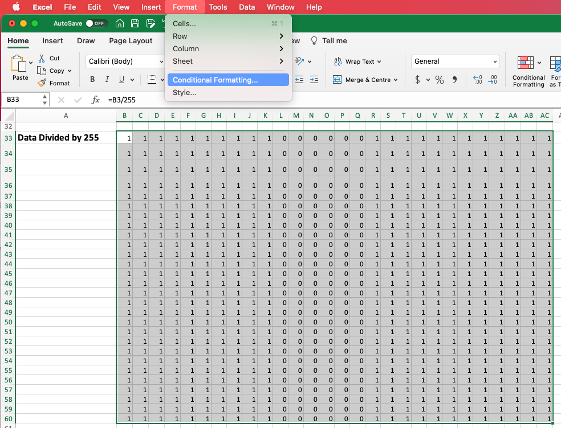Click the Decrease Indent icon
This screenshot has width=561, height=428.
click(299, 79)
